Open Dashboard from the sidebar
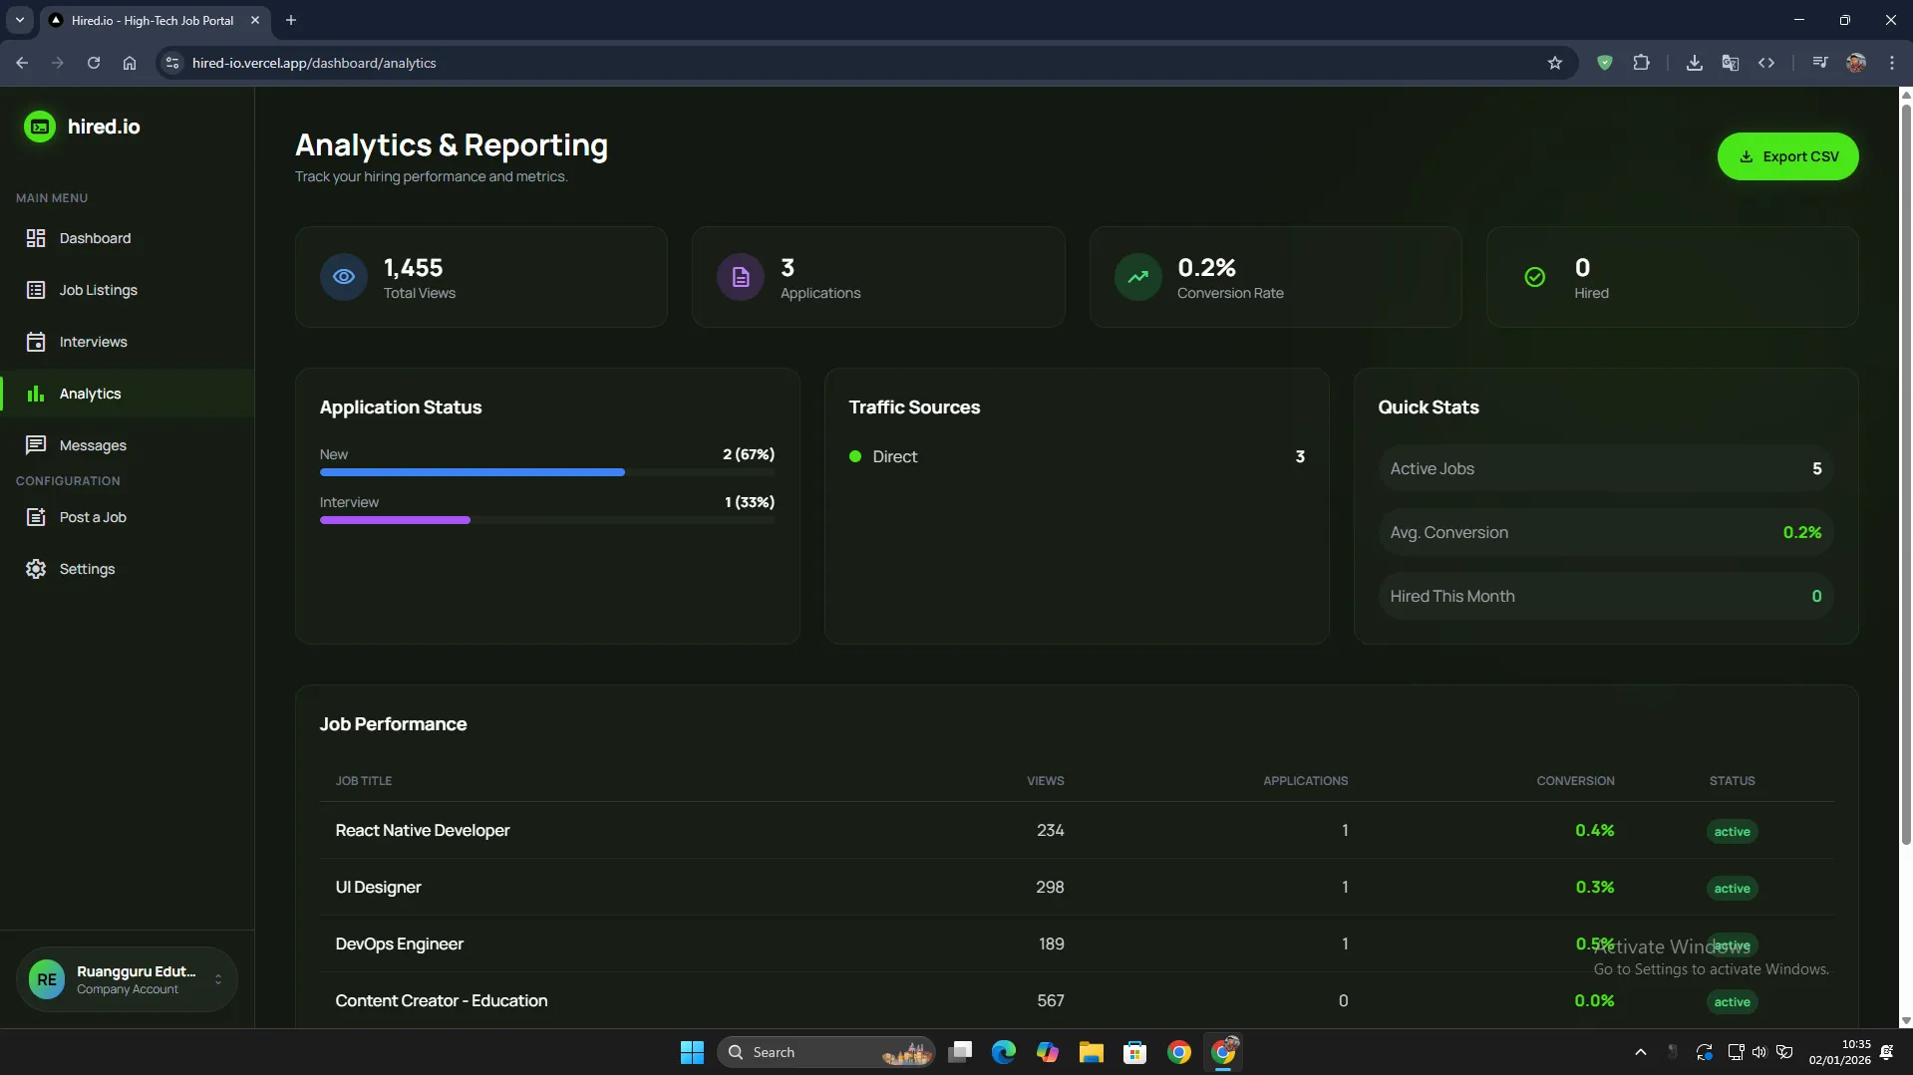1913x1075 pixels. click(95, 238)
